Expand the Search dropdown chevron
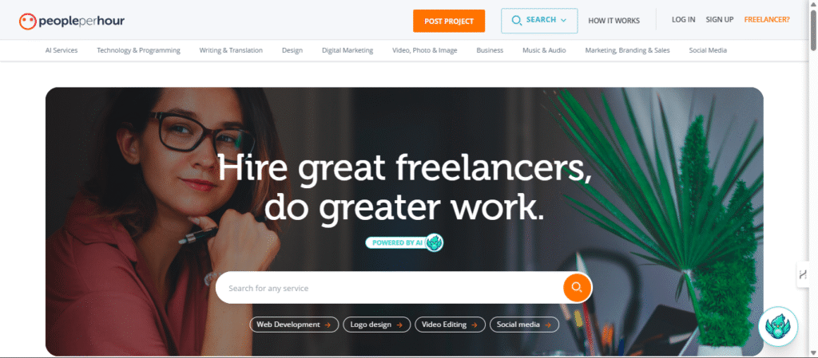818x358 pixels. 563,21
